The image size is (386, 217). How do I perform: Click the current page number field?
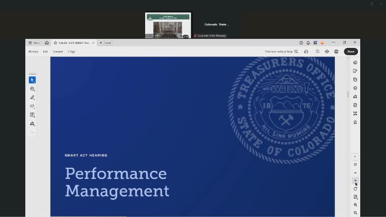(x=355, y=157)
